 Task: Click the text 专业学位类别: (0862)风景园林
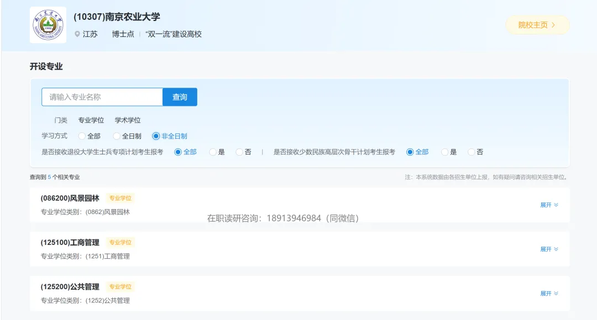(x=85, y=212)
